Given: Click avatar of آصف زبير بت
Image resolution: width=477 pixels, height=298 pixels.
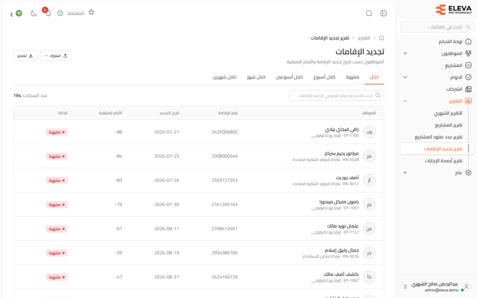Looking at the screenshot, I should point(369,180).
